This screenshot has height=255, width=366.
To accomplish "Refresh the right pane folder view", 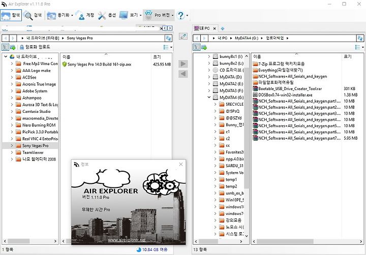I will [x=360, y=38].
